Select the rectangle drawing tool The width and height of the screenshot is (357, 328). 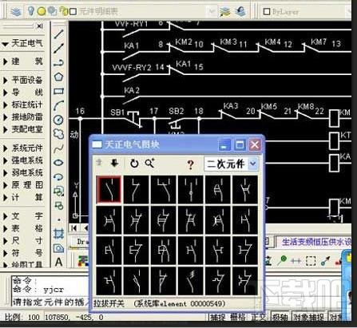tap(58, 91)
